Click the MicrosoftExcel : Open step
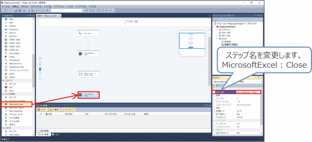Screen dimensions: 312x142 point(88,54)
